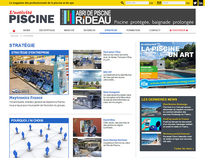This screenshot has height=158, width=205.
Task: Click the search magnifier icon
Action: (122, 3)
